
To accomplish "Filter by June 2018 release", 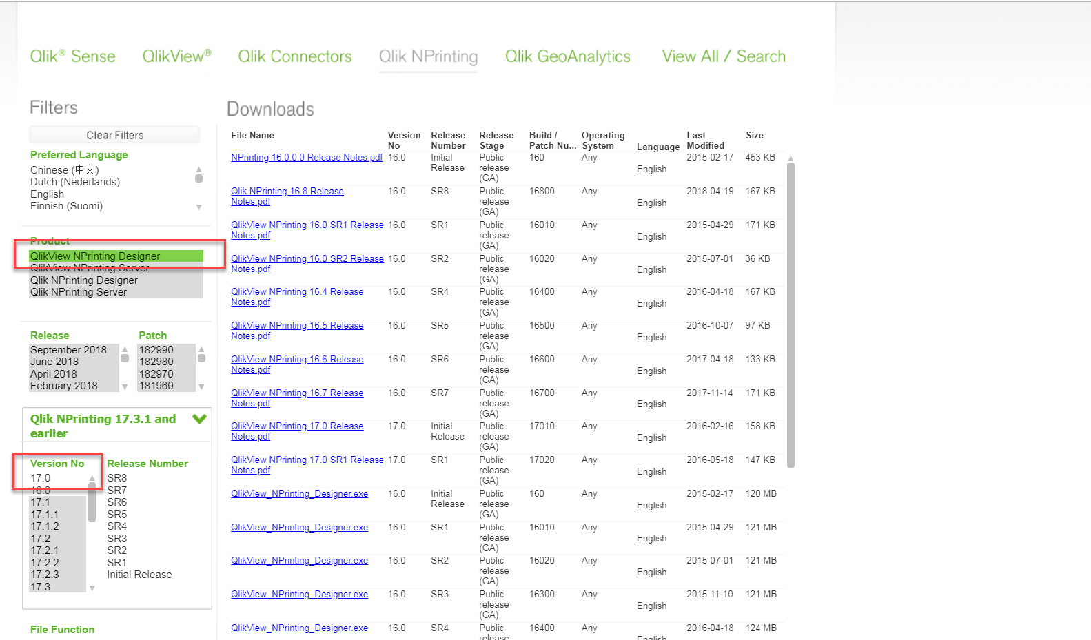I will pyautogui.click(x=74, y=362).
